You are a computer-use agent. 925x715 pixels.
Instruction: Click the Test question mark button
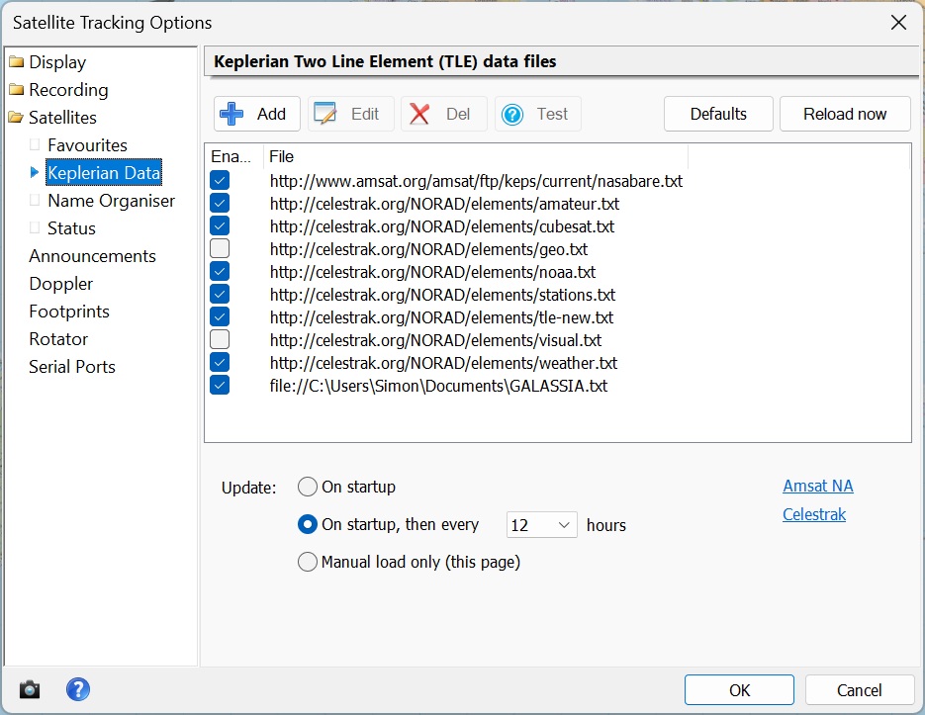click(x=537, y=114)
